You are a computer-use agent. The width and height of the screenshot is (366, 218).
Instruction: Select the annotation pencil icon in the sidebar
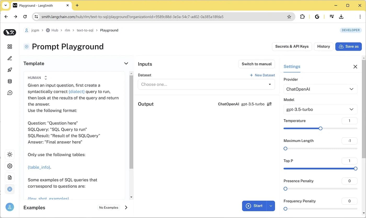[x=10, y=58]
